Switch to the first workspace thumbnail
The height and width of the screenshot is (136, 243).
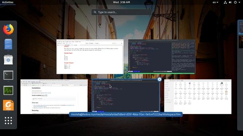pos(241,28)
